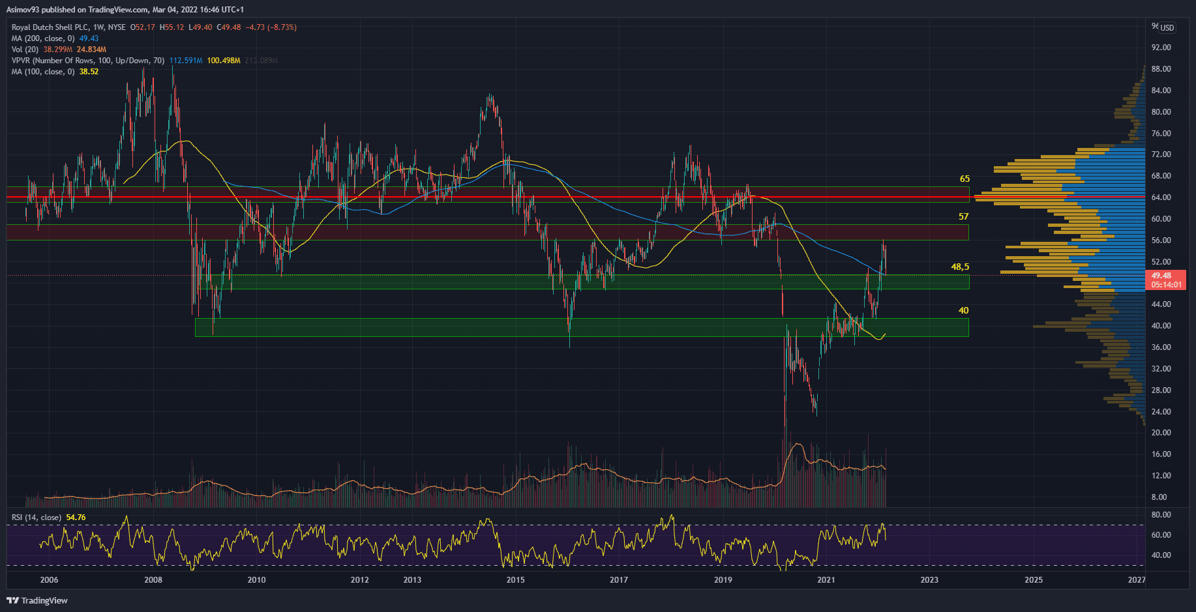
Task: Click the 2008 marker on the time axis
Action: 153,579
